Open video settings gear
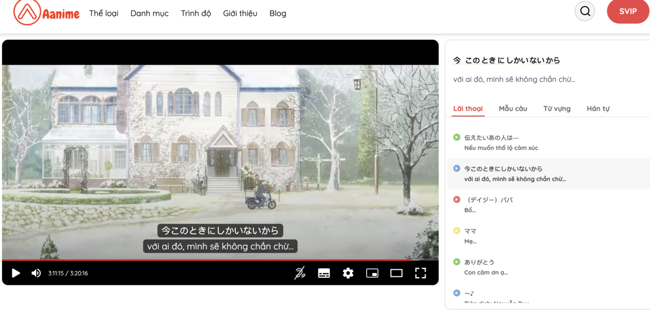The width and height of the screenshot is (650, 310). point(348,273)
